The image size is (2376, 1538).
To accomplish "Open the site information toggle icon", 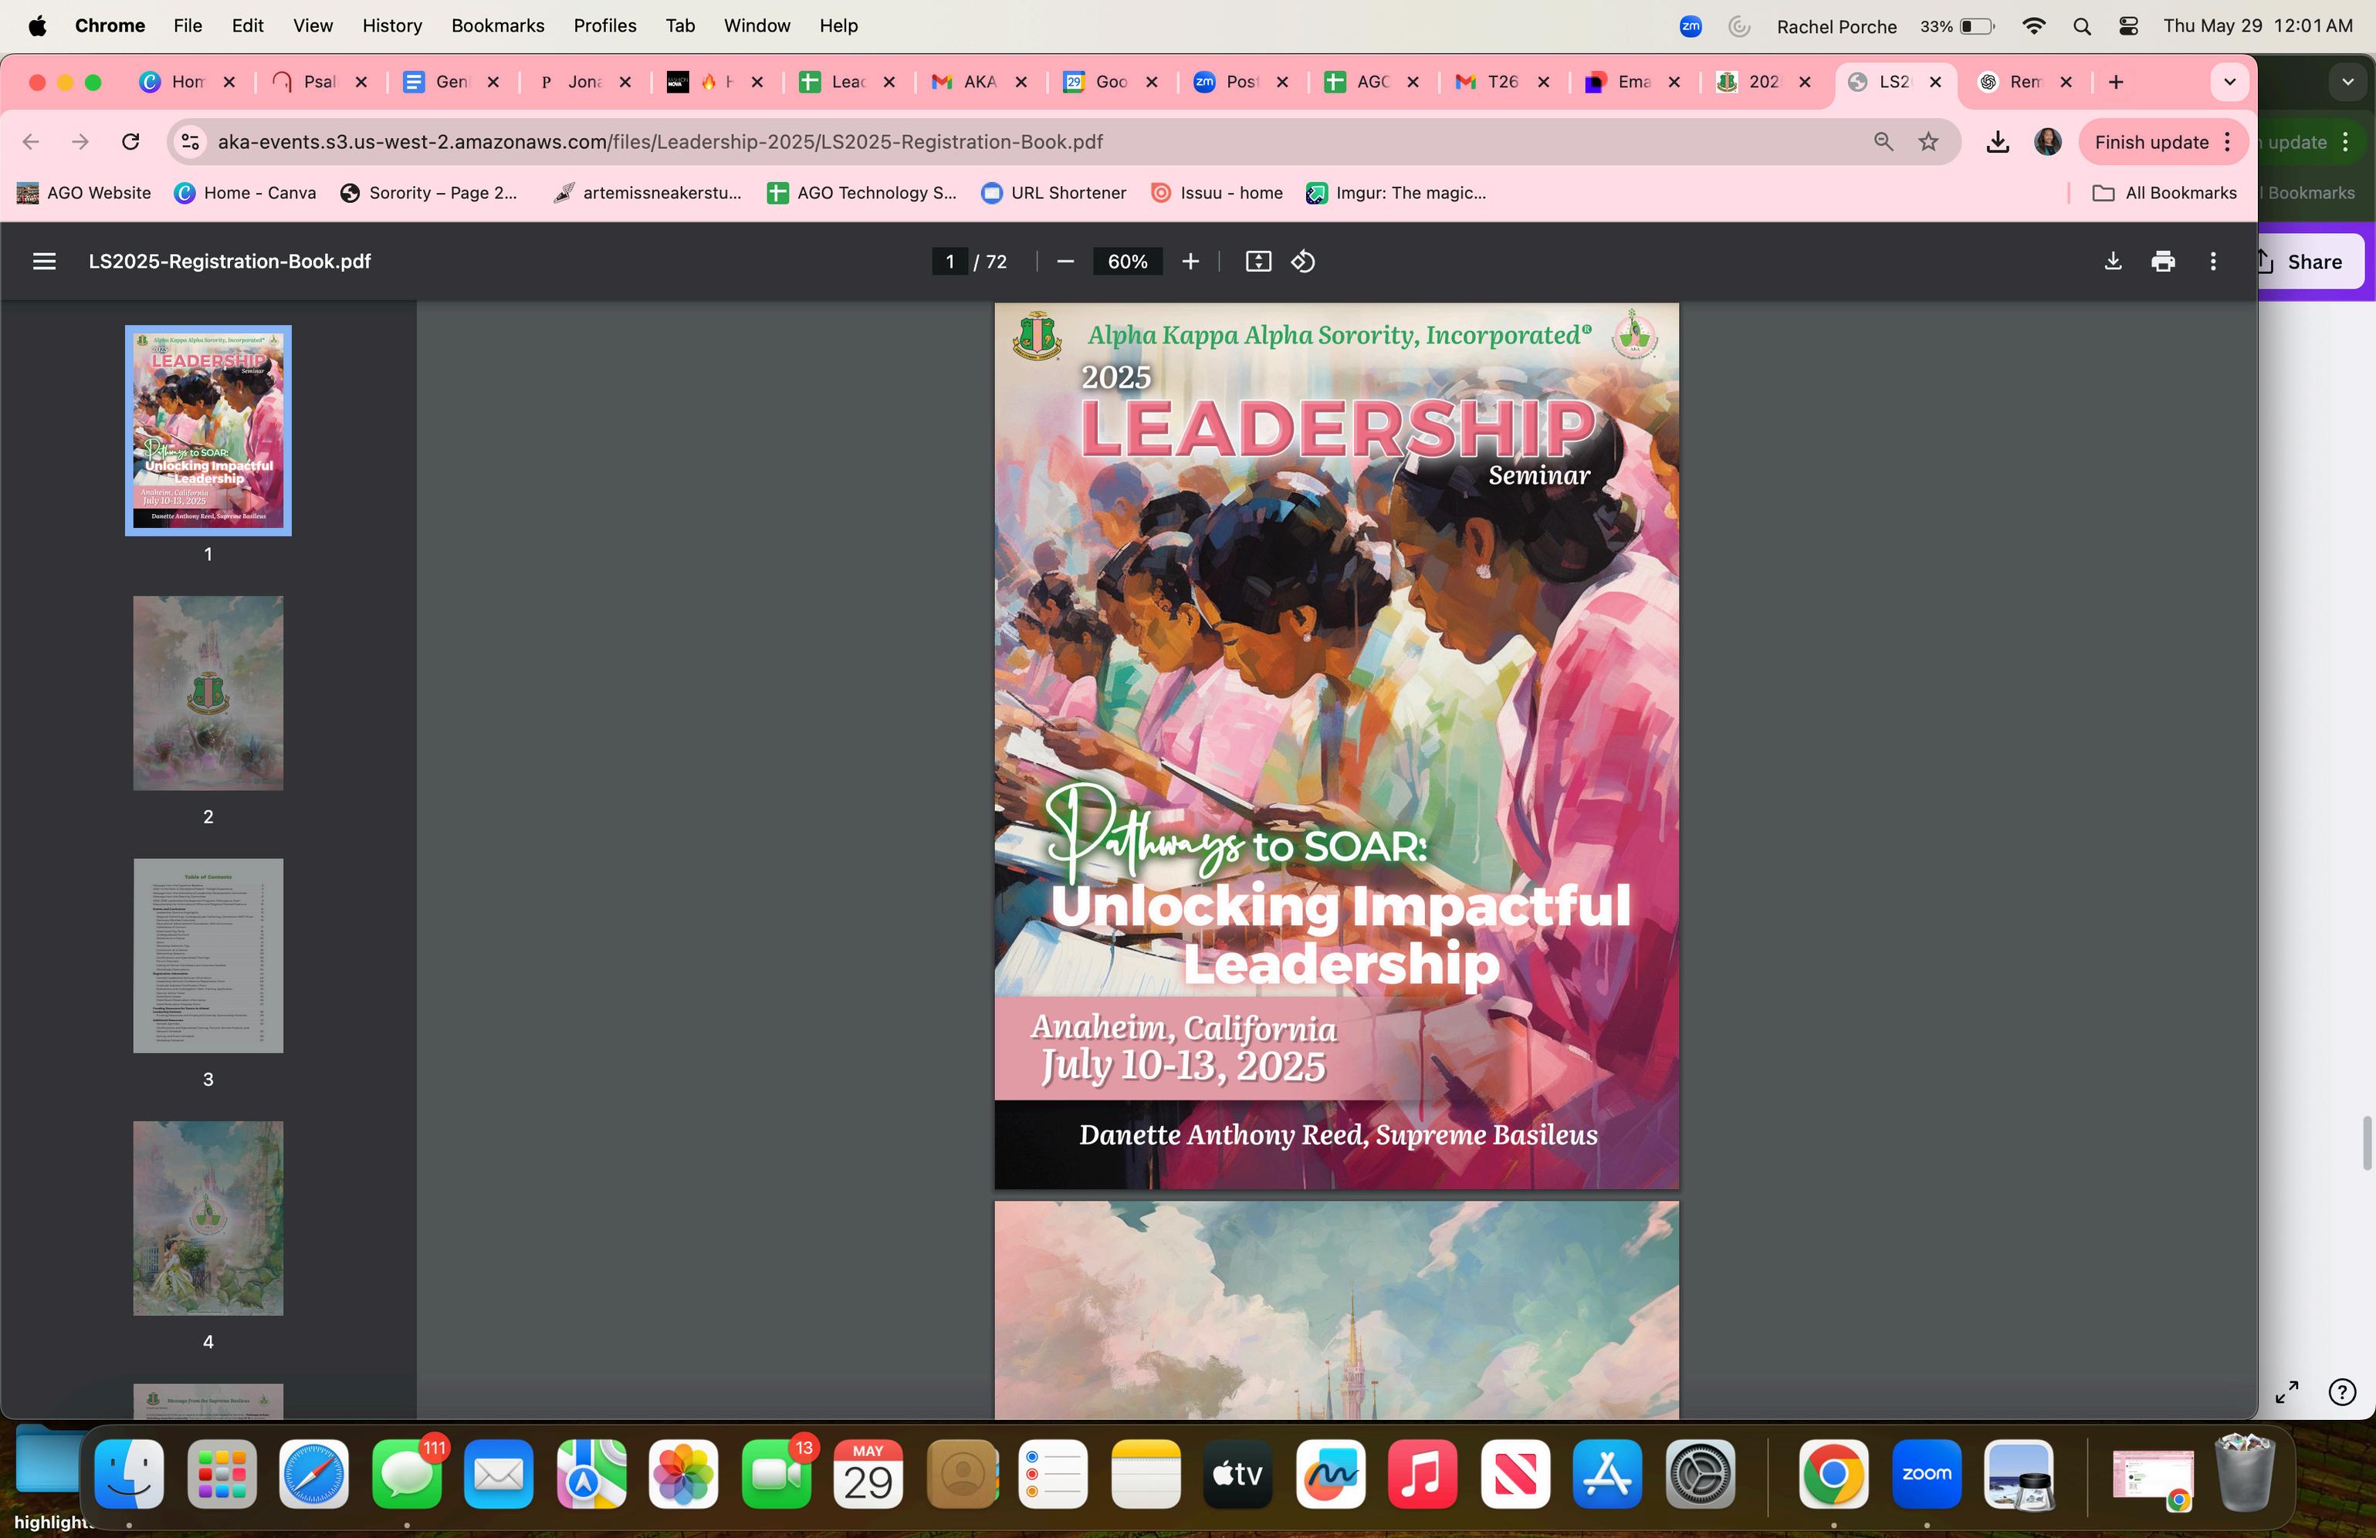I will (190, 142).
